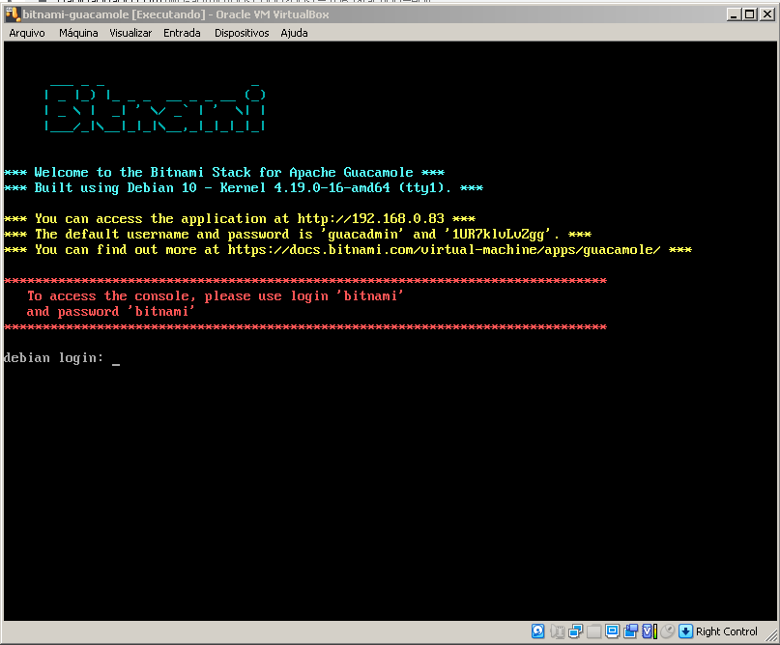Open the Visualizar menu
Image resolution: width=780 pixels, height=645 pixels.
click(130, 33)
